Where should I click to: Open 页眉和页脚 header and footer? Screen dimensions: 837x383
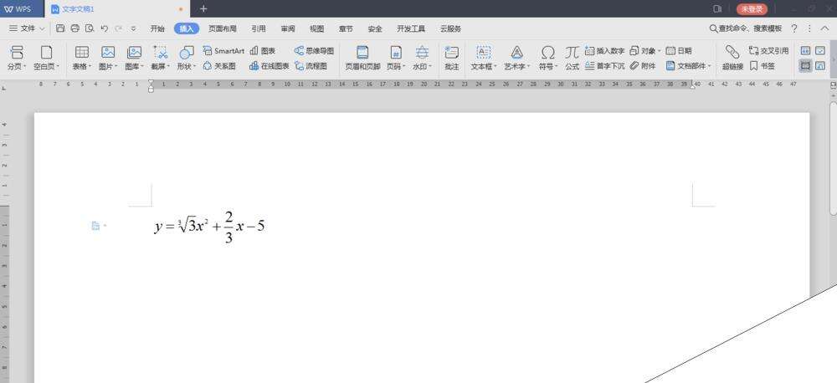362,59
